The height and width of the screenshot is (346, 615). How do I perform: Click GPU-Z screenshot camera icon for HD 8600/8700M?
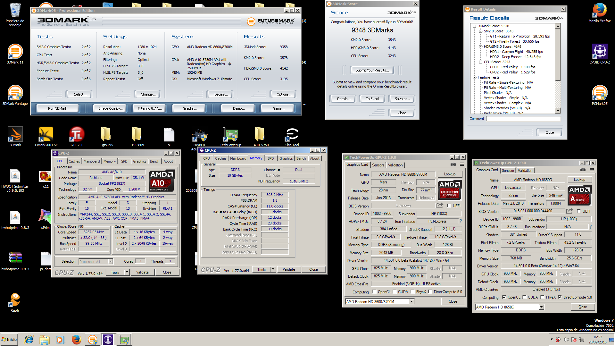[453, 165]
